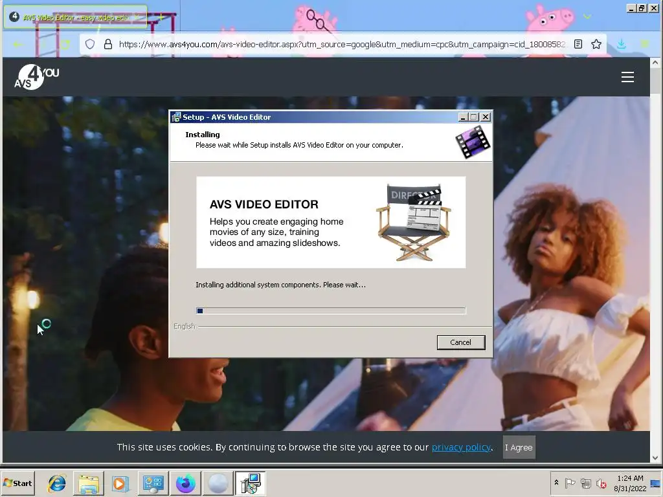
Task: Click the film strip icon in setup header
Action: pyautogui.click(x=473, y=142)
